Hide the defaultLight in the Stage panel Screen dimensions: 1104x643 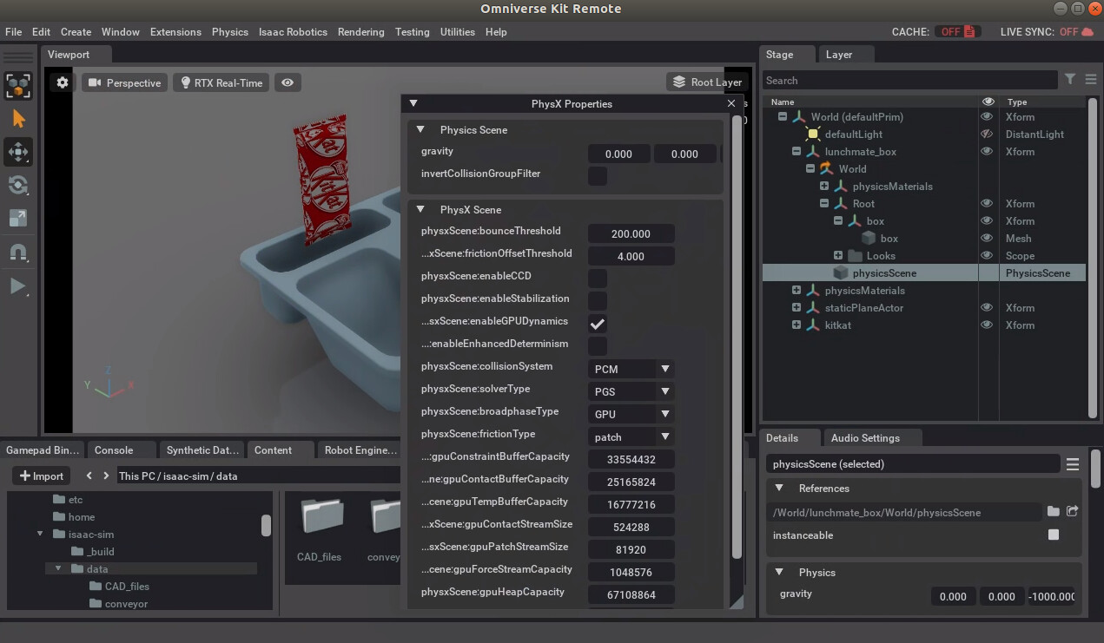click(x=988, y=134)
